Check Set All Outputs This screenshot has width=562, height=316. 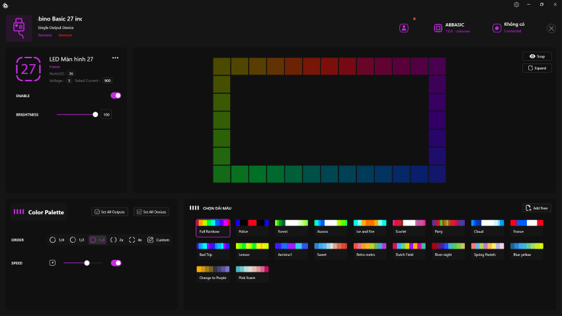110,212
